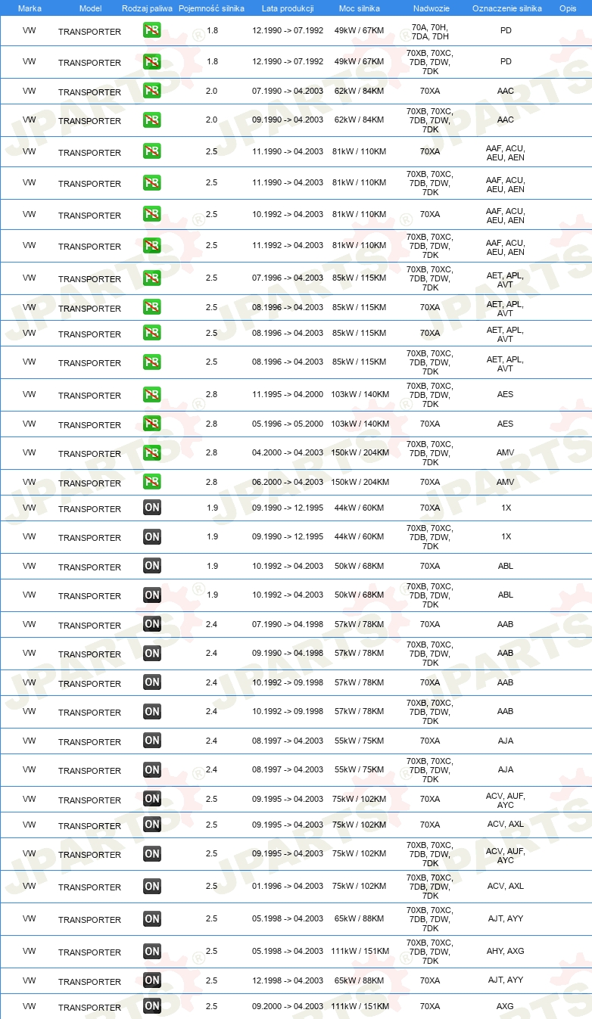The height and width of the screenshot is (1019, 592).
Task: Click PB icon in 06.2000 AMV row
Action: point(152,482)
